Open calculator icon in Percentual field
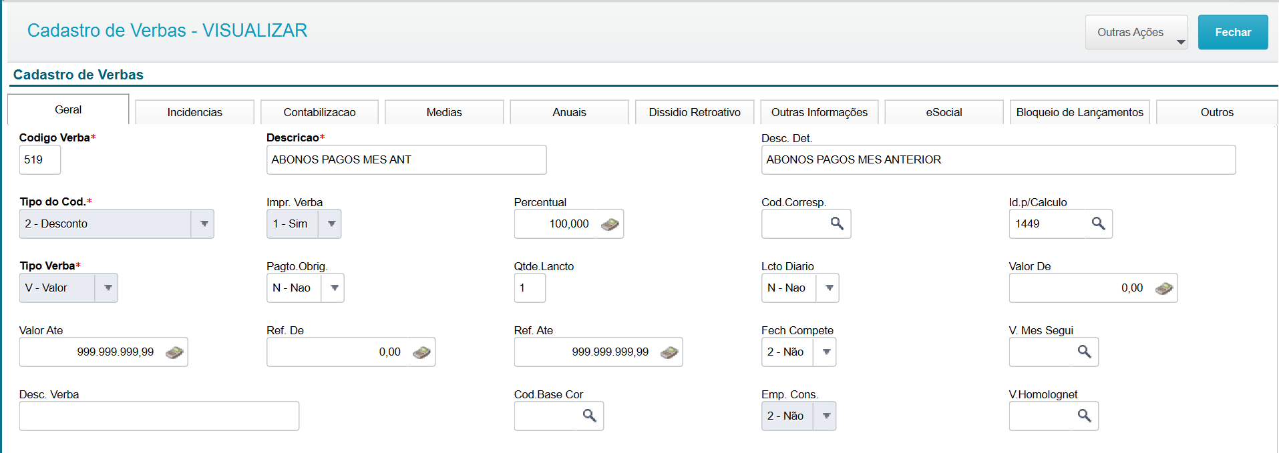The height and width of the screenshot is (453, 1279). click(x=610, y=224)
